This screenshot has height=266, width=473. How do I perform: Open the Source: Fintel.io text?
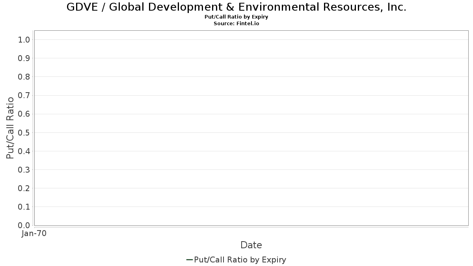tap(236, 24)
